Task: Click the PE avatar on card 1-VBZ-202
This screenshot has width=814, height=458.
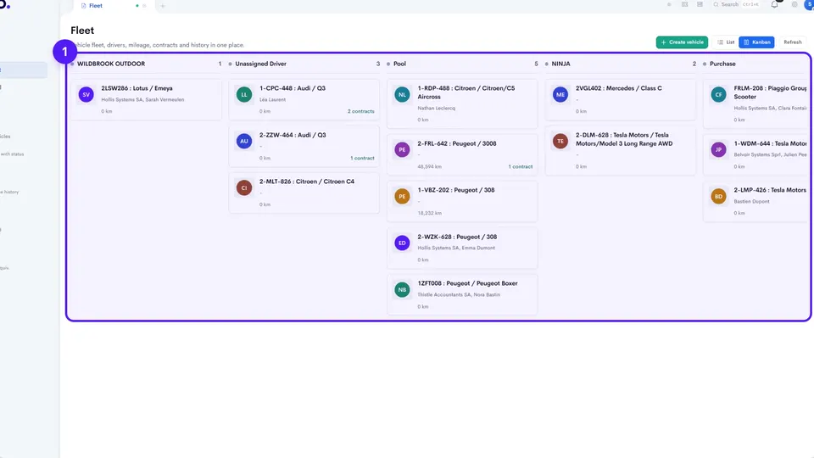Action: (402, 196)
